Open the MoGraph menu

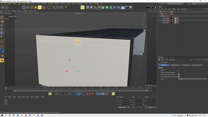point(44,4)
